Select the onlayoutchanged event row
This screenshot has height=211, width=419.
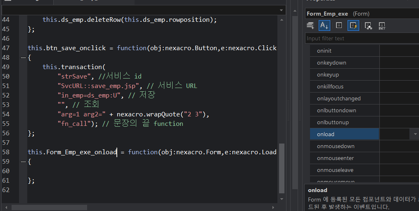coord(365,99)
